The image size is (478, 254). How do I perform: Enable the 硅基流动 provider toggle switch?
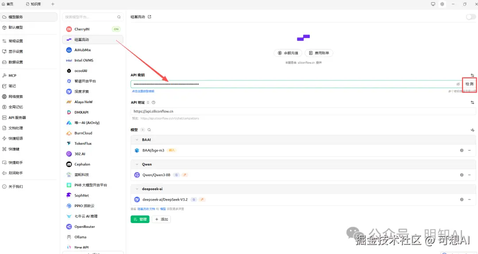click(470, 17)
